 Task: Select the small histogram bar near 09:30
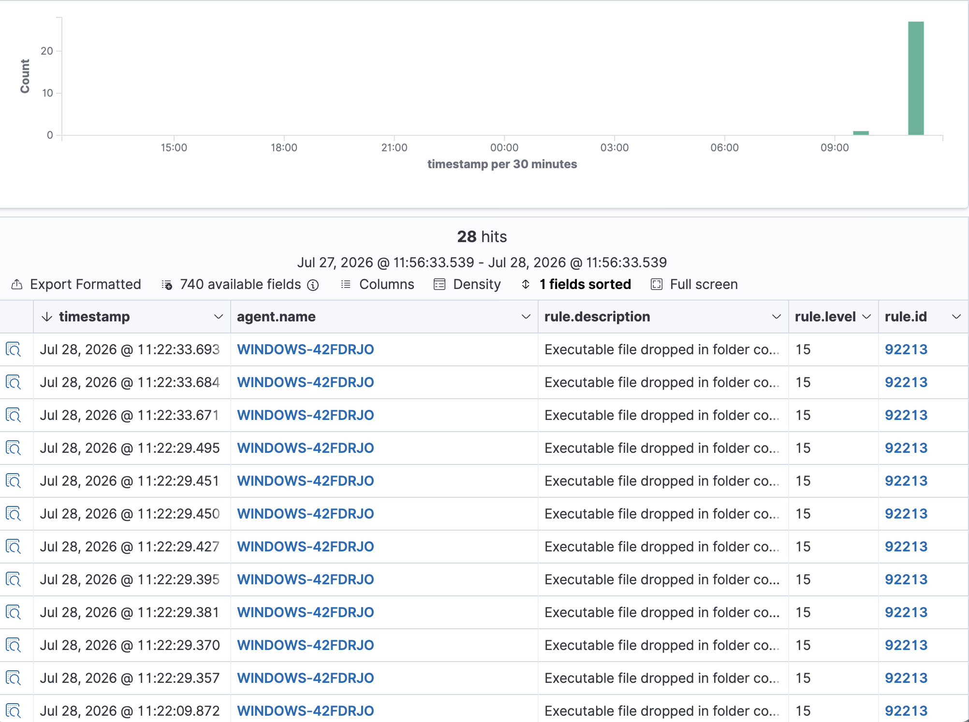[861, 133]
